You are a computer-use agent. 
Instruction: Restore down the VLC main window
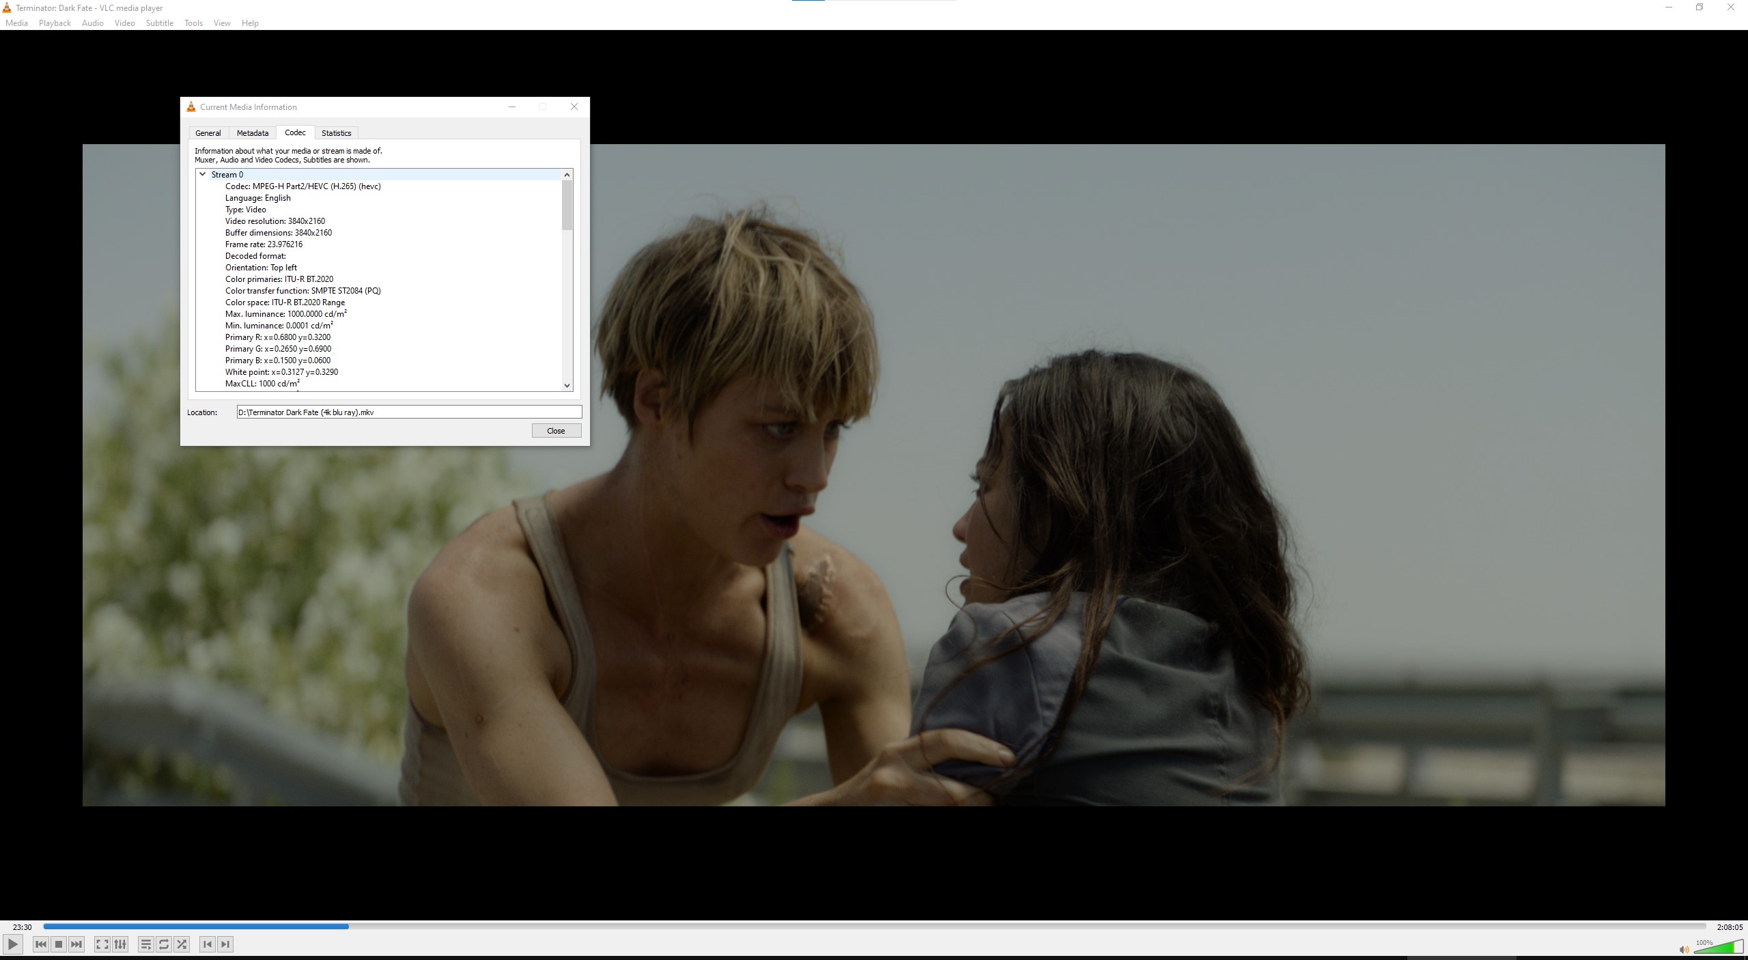(x=1700, y=8)
